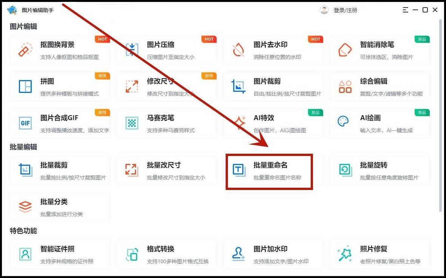This screenshot has height=278, width=446.
Task: Open the 照片修复 title
Action: (374, 249)
